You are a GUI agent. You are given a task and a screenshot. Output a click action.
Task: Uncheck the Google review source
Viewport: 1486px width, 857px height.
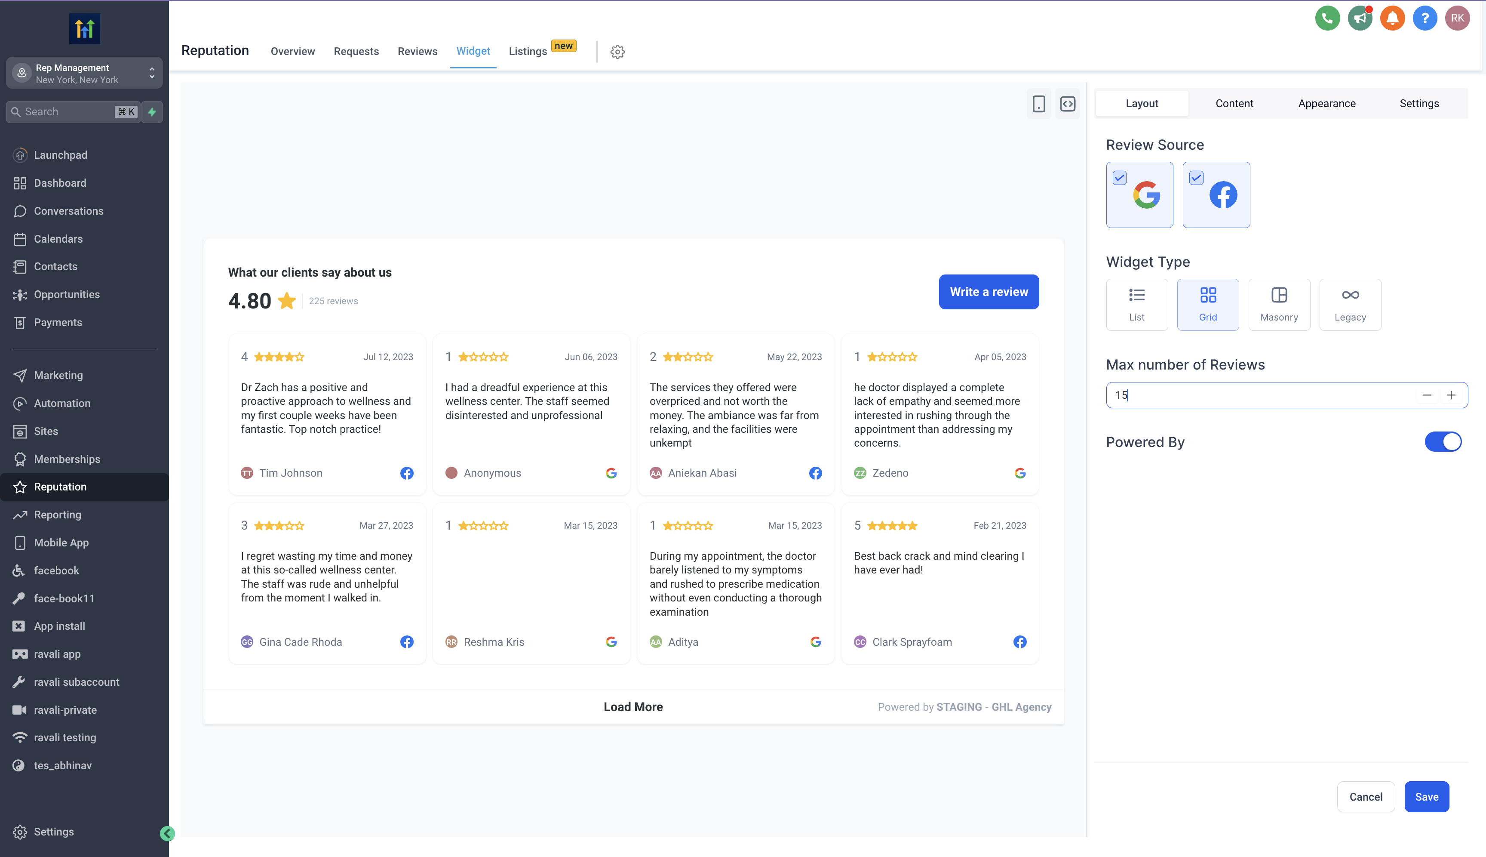coord(1119,178)
